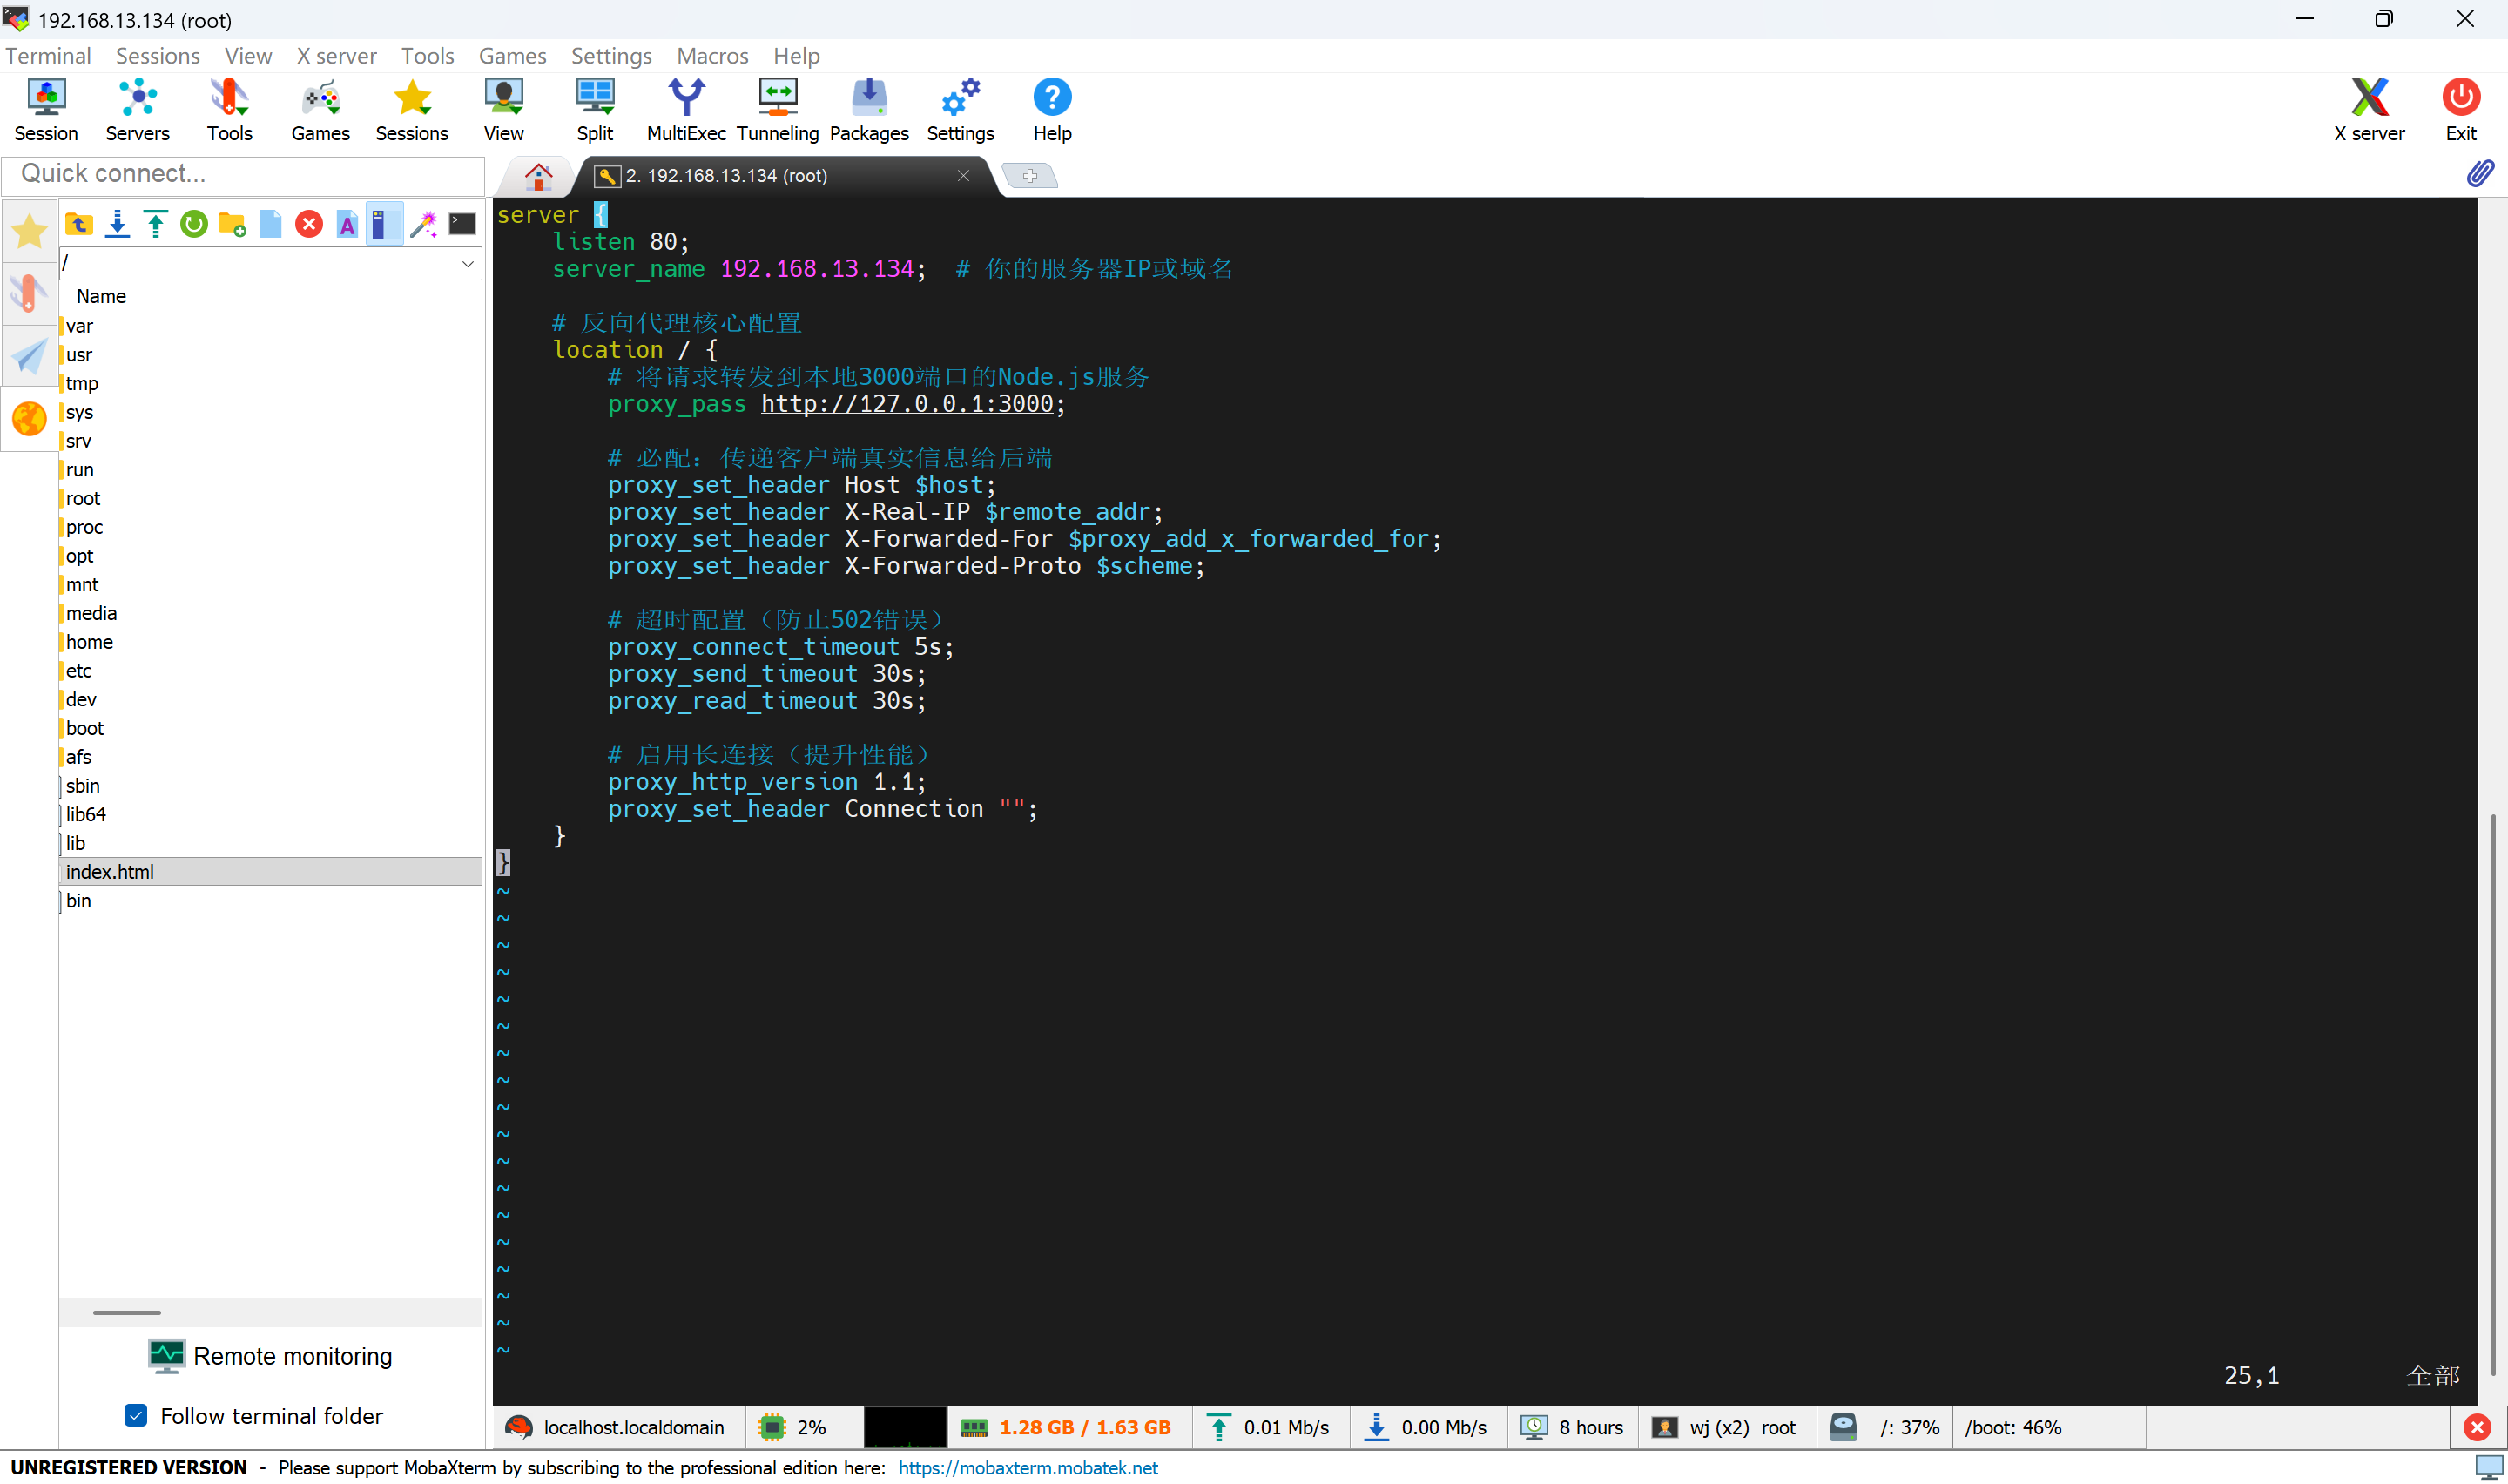Open a new tab with plus button
Viewport: 2508px width, 1484px height.
[1029, 176]
